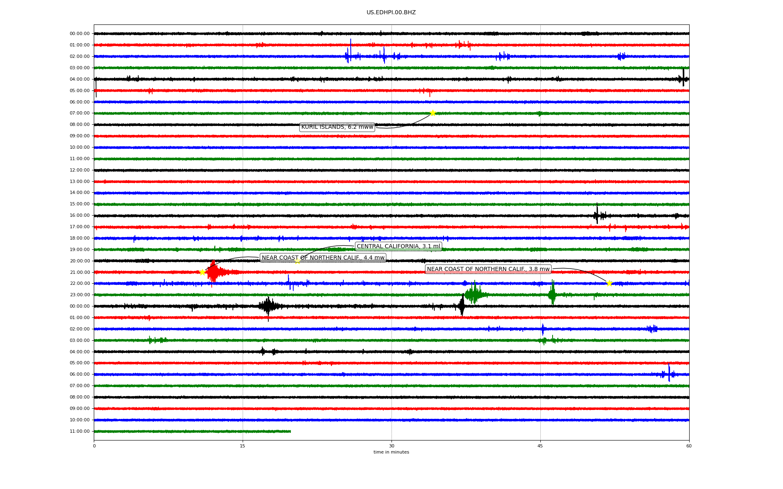Click the US.EDHPI.00.BHZ plot title

click(x=391, y=13)
